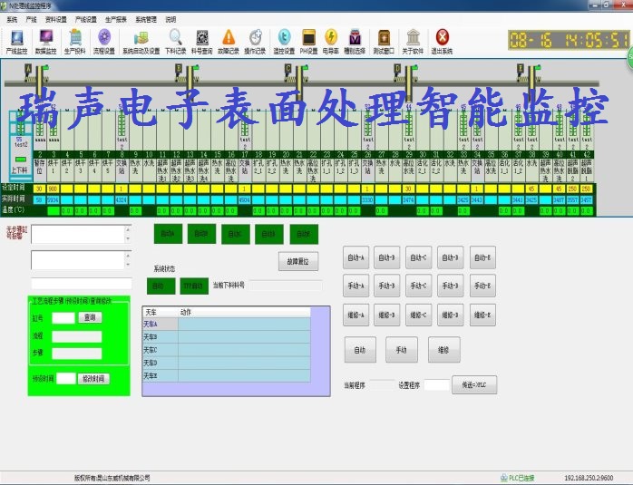Viewport: 633px width, 485px height.
Task: Click the down scroll arrow of second alarm textbox
Action: click(x=128, y=265)
